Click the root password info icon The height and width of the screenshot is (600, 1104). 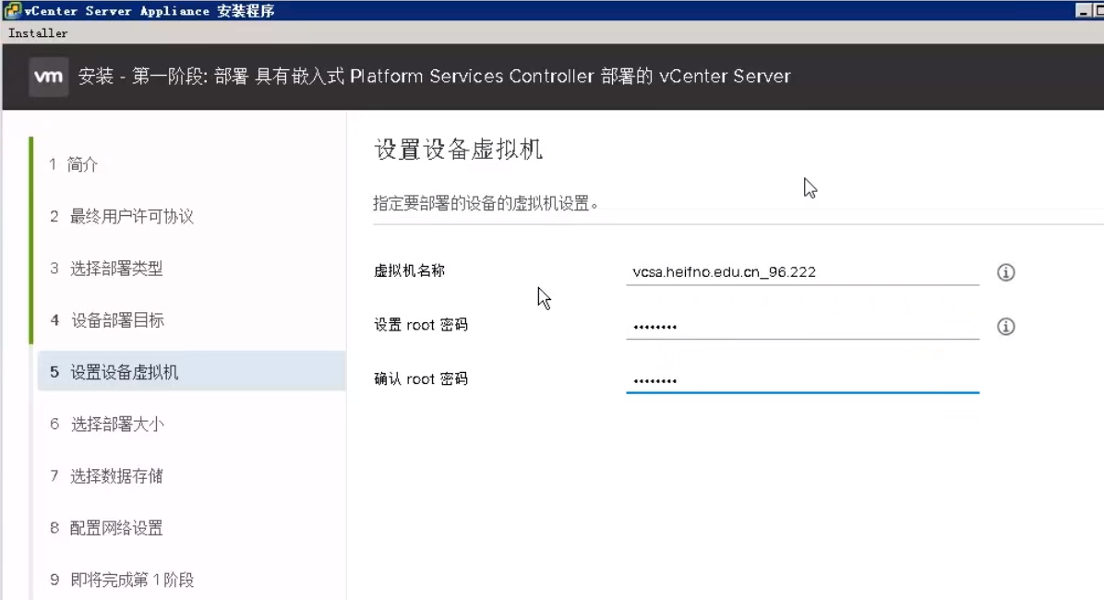point(1005,327)
